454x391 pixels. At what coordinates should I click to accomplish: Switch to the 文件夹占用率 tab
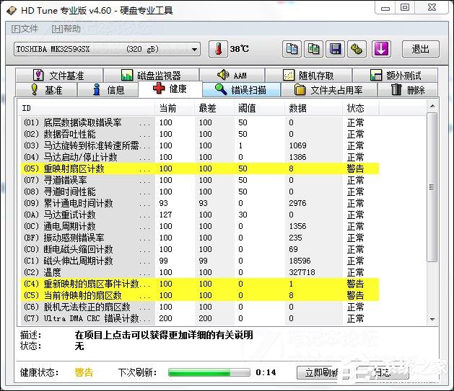click(x=329, y=90)
